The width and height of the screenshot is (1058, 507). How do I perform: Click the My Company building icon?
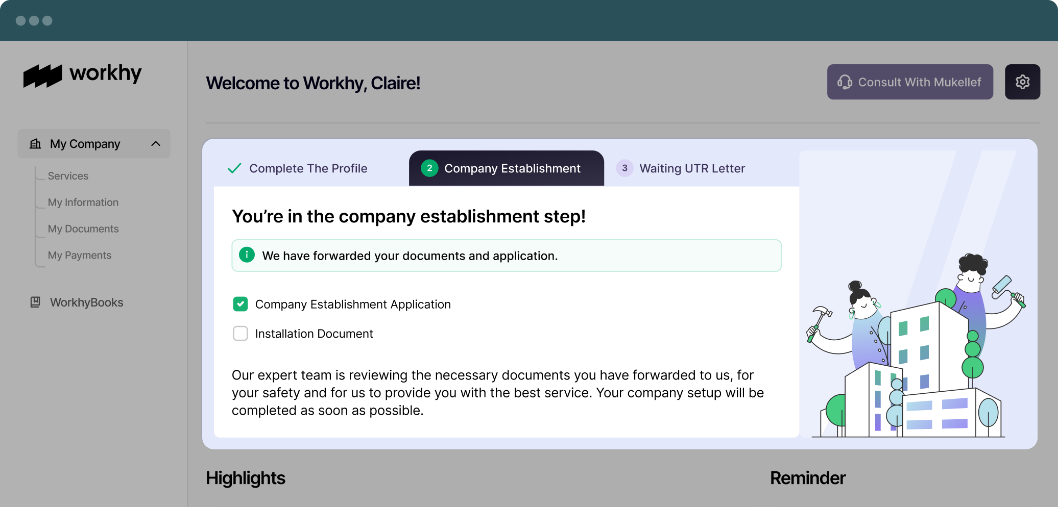tap(35, 144)
